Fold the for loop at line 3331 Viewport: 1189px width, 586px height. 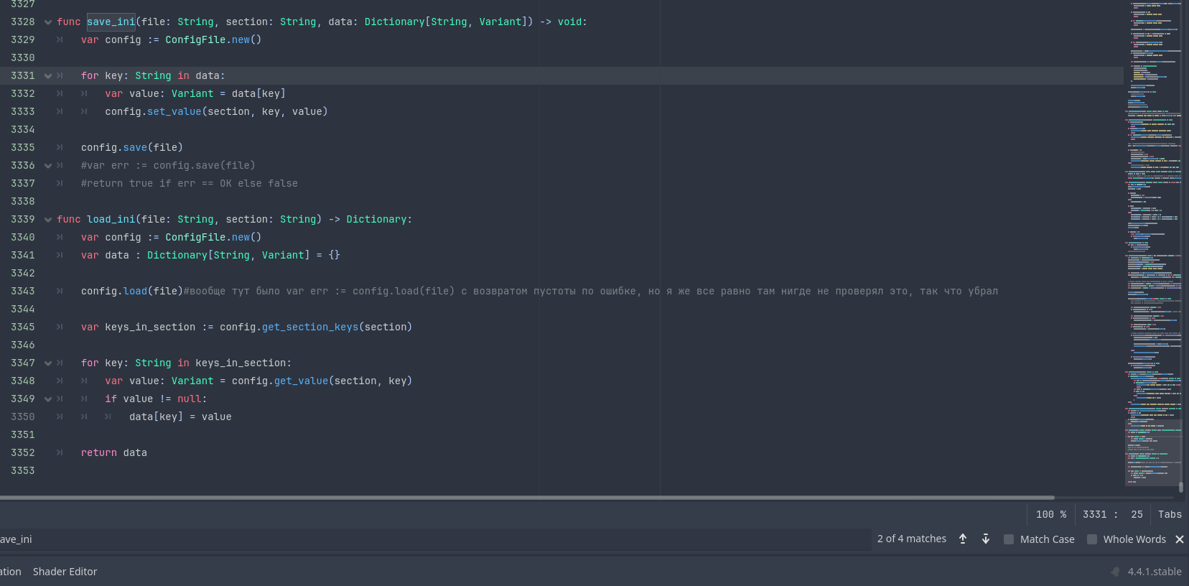pos(48,76)
